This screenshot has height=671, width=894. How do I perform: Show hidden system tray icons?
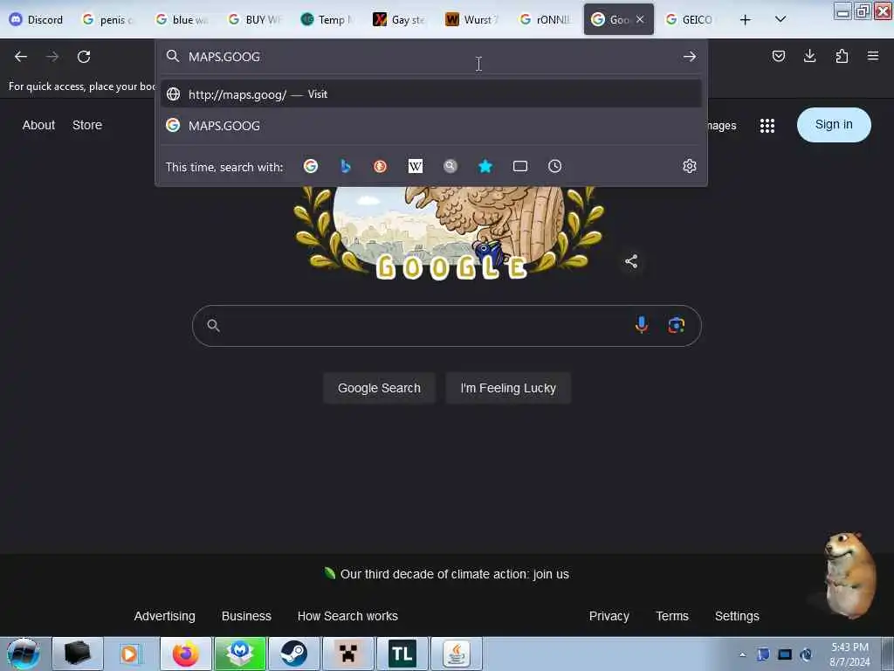click(743, 654)
